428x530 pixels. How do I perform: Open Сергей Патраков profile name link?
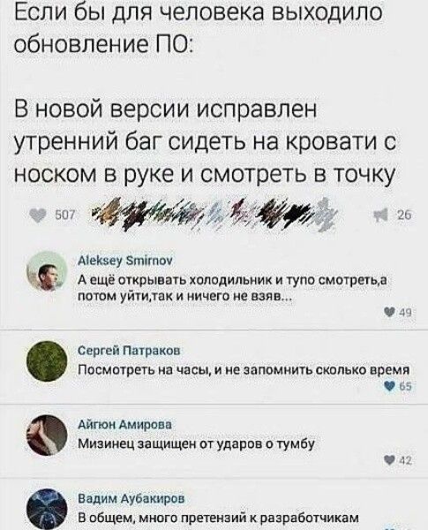(129, 351)
